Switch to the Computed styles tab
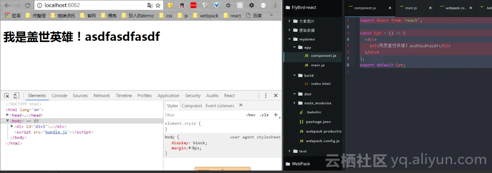This screenshot has height=173, width=492. [x=192, y=105]
